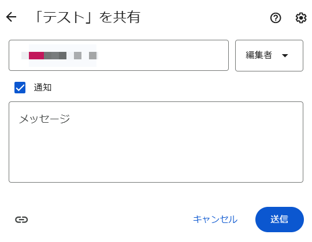Click the white checkmark in the blue box

tap(20, 88)
